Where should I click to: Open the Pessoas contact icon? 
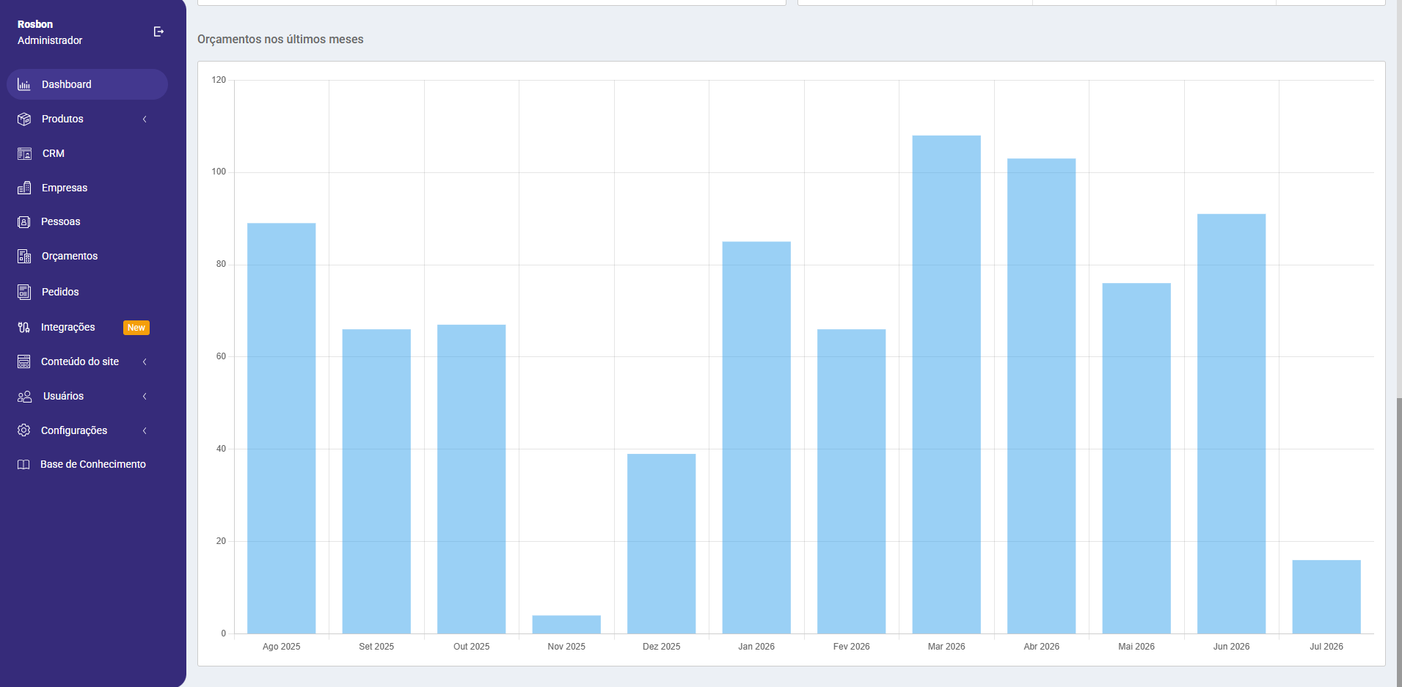(24, 221)
